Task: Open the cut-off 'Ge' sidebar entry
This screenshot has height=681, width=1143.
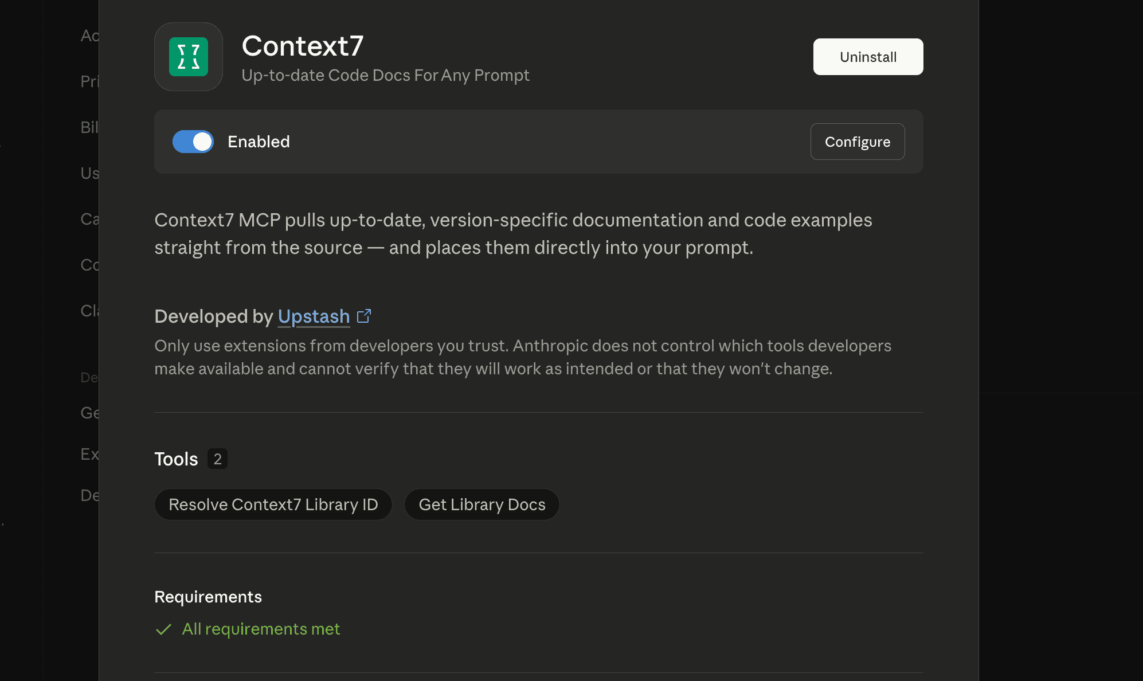Action: click(x=89, y=413)
